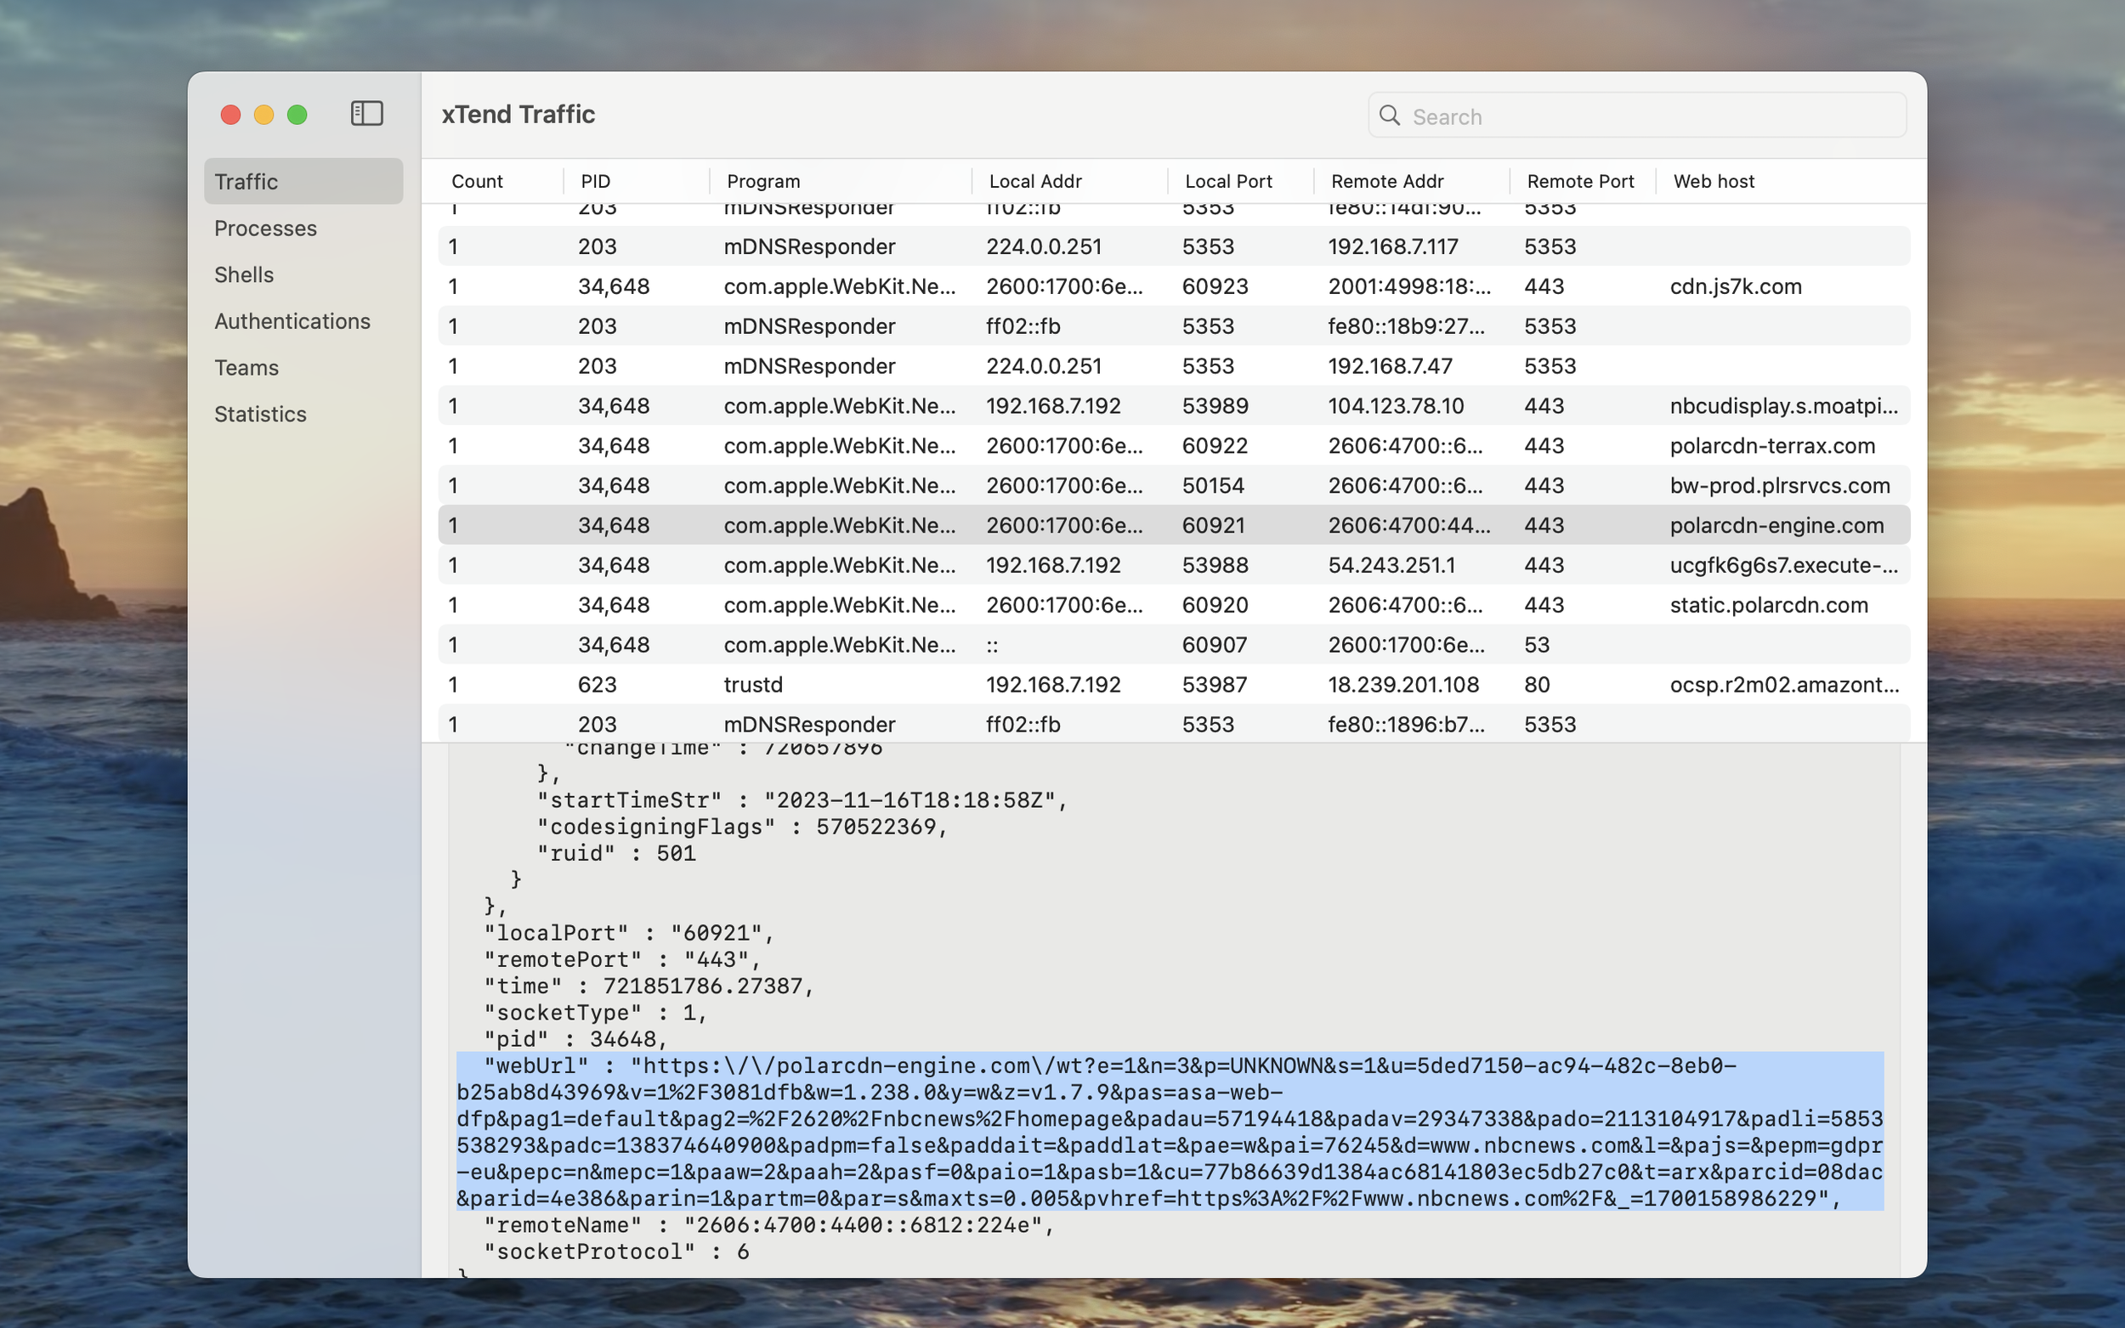
Task: Sort by the Program column header
Action: pos(762,182)
